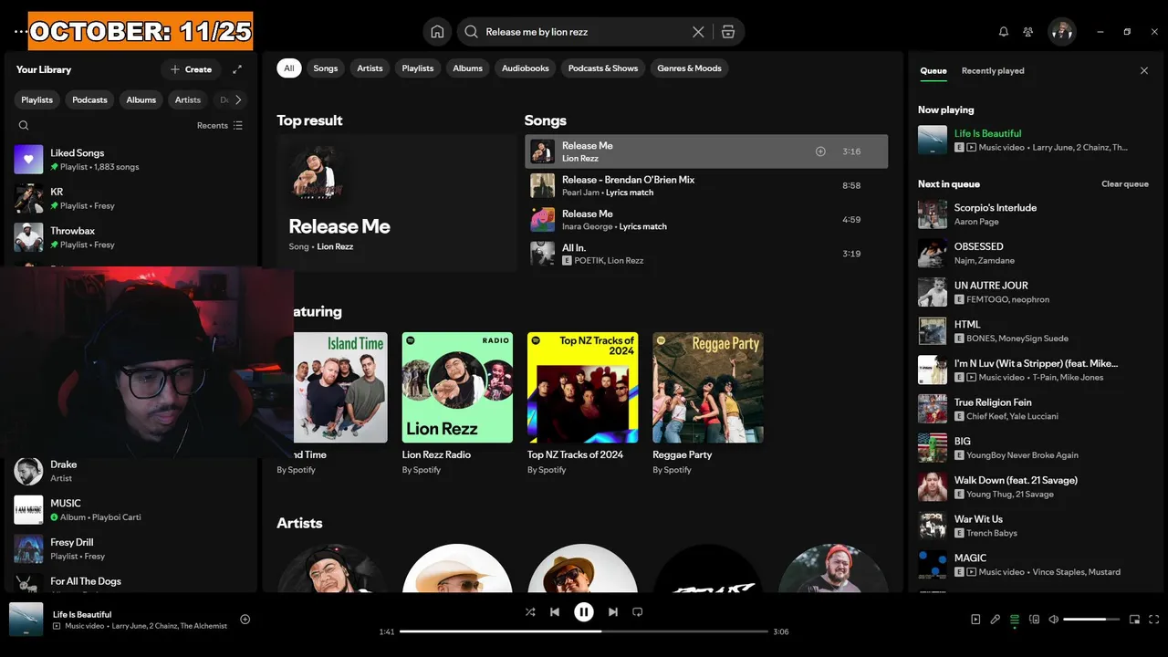Open Inara George artist link
This screenshot has height=657, width=1168.
coord(585,226)
